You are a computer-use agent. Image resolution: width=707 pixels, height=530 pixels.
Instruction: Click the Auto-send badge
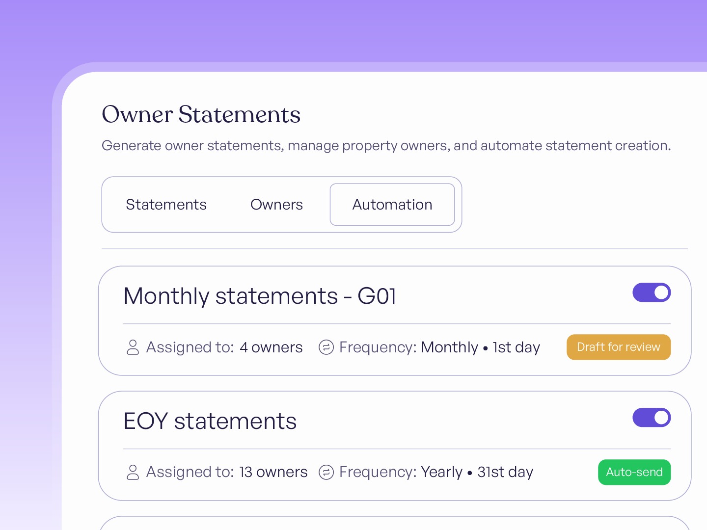click(634, 472)
